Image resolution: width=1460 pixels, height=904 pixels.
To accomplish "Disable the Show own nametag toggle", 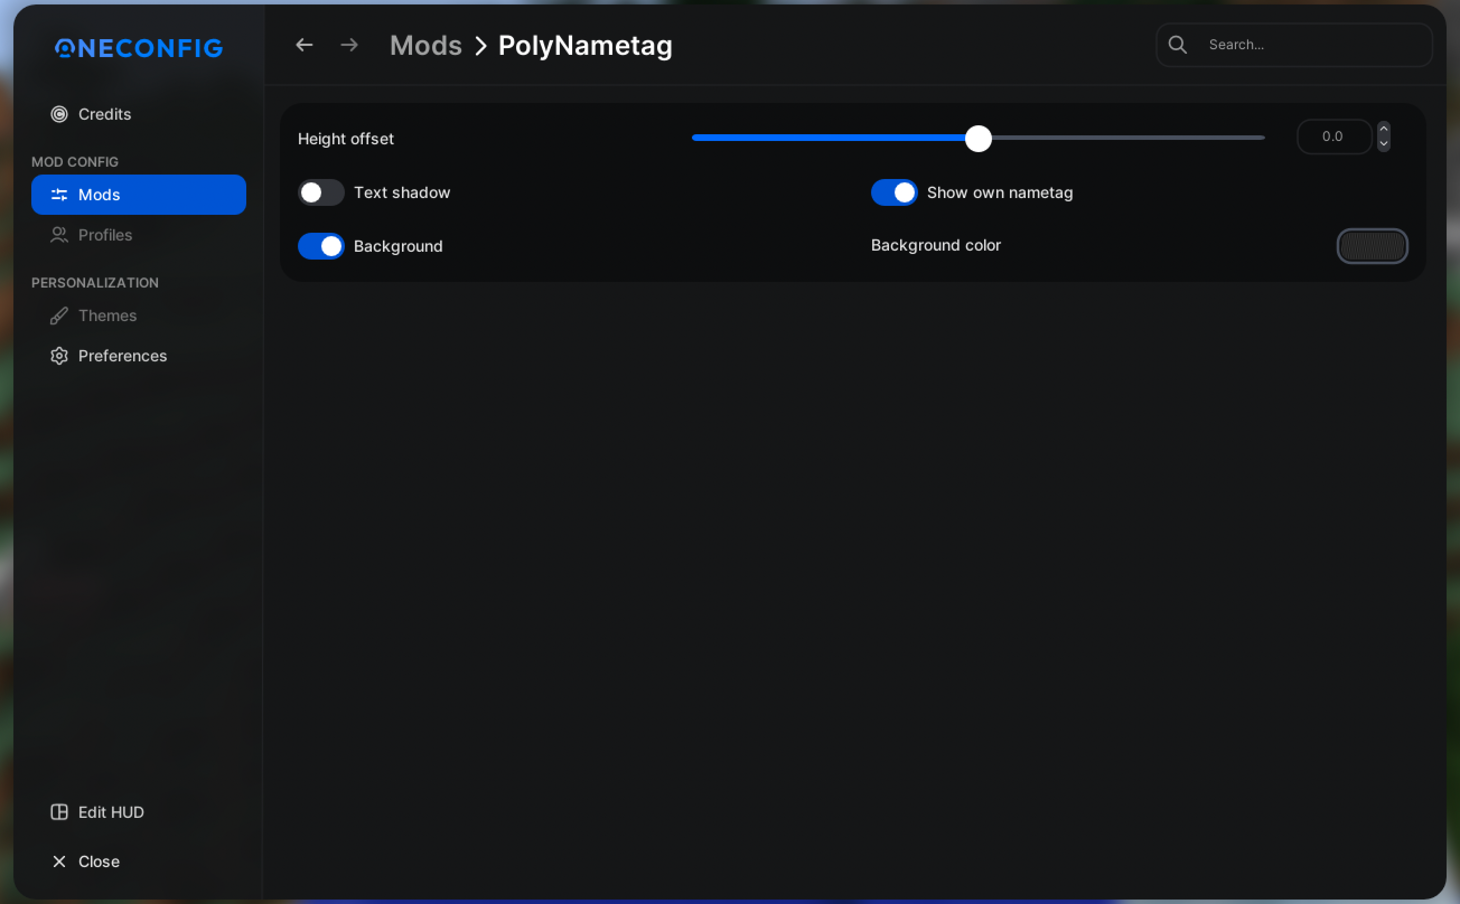I will [894, 192].
